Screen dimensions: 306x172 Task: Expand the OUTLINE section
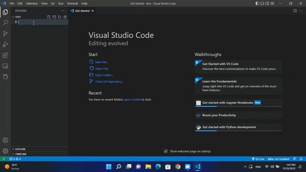pos(40,149)
